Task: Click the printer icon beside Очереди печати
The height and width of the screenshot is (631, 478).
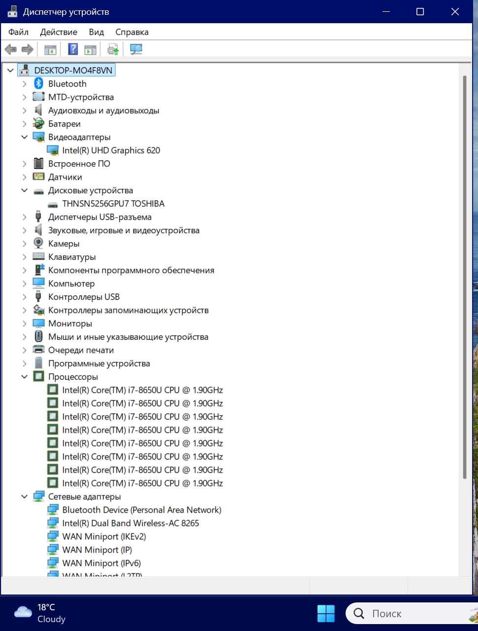Action: (38, 350)
